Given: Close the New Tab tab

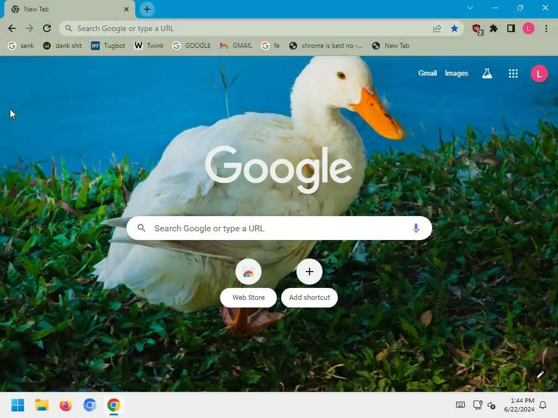Looking at the screenshot, I should pos(126,9).
